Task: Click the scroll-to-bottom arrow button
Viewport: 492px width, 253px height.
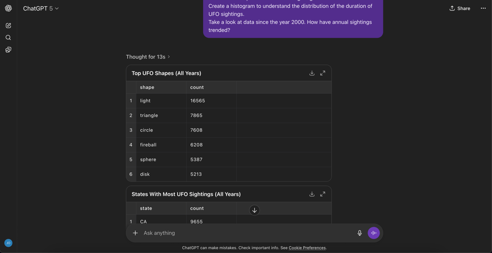Action: (x=255, y=210)
